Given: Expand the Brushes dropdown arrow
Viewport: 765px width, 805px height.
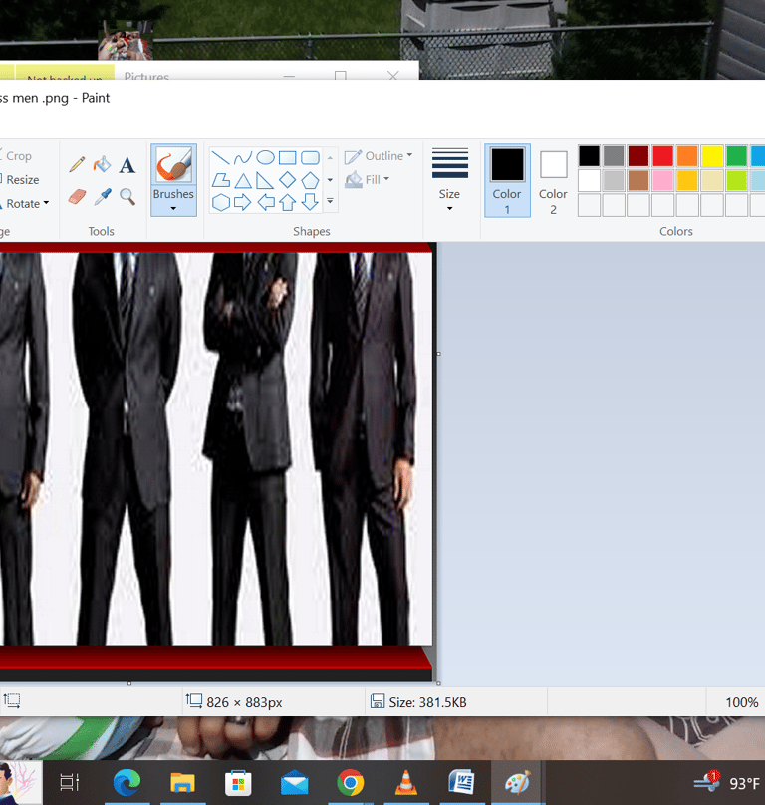Looking at the screenshot, I should click(x=173, y=209).
